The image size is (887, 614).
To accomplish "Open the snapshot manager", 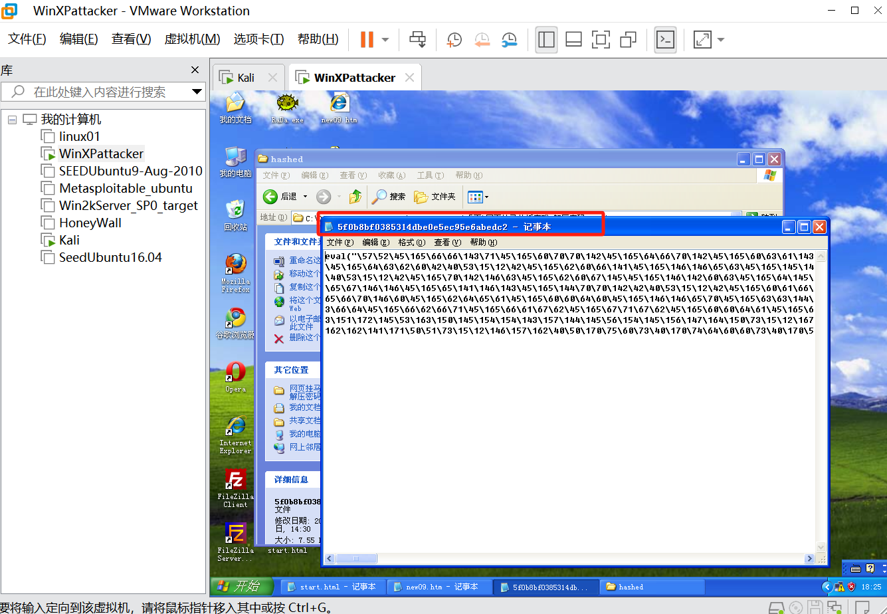I will (x=509, y=40).
